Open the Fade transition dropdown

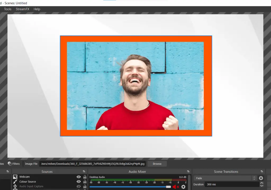[x=225, y=178]
